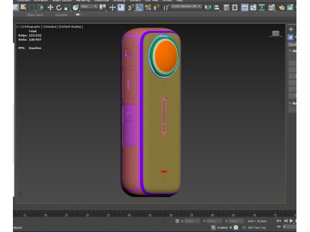Click Select and Place tool
The height and width of the screenshot is (232, 310).
(x=76, y=8)
